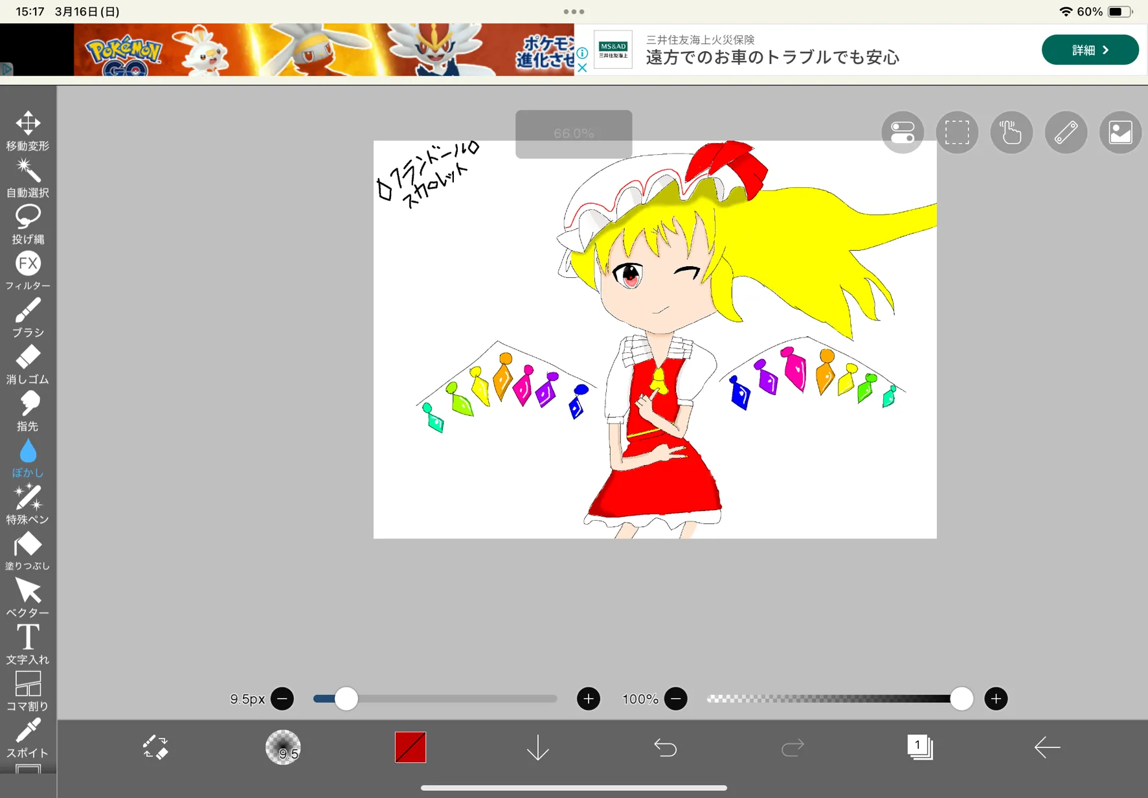
Task: Tap the canvas artwork of the blonde character
Action: [x=655, y=339]
